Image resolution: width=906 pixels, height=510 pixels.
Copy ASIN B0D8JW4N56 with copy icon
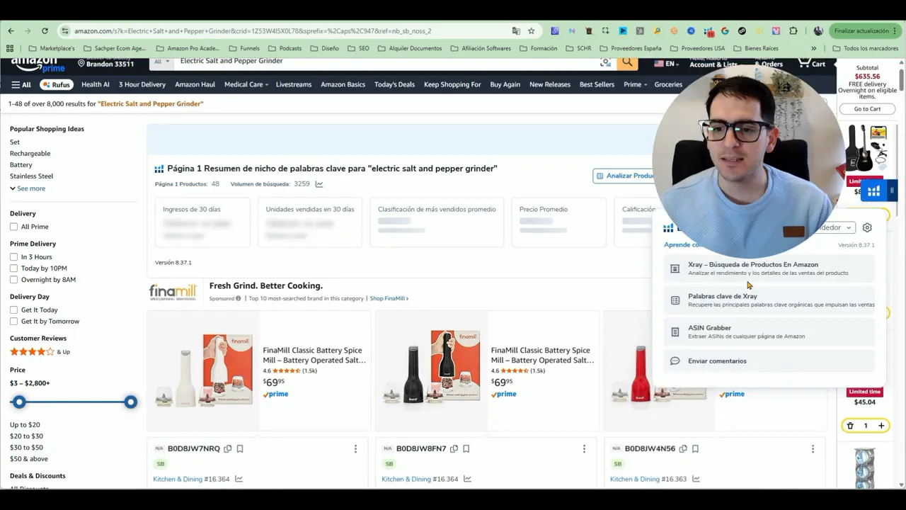point(682,448)
